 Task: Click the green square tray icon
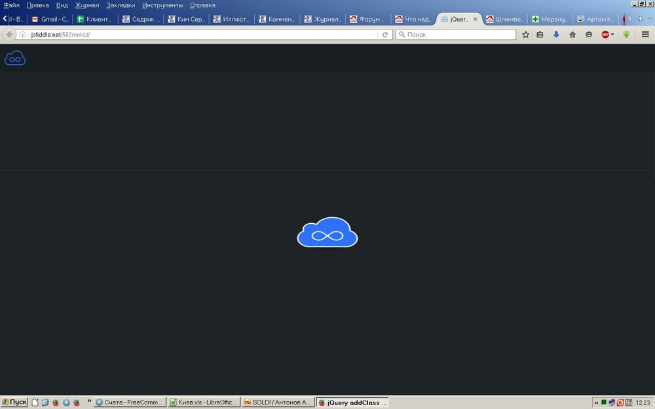(x=604, y=402)
